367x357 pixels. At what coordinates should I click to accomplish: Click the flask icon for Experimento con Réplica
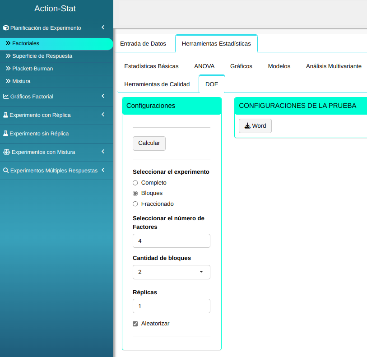[x=6, y=115]
